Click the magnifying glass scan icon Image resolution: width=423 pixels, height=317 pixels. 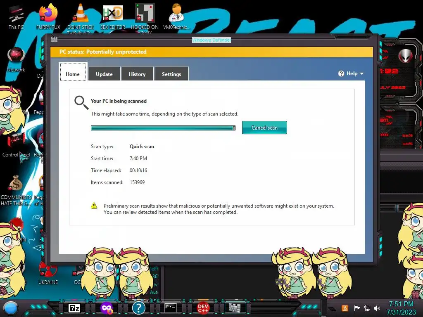[81, 102]
